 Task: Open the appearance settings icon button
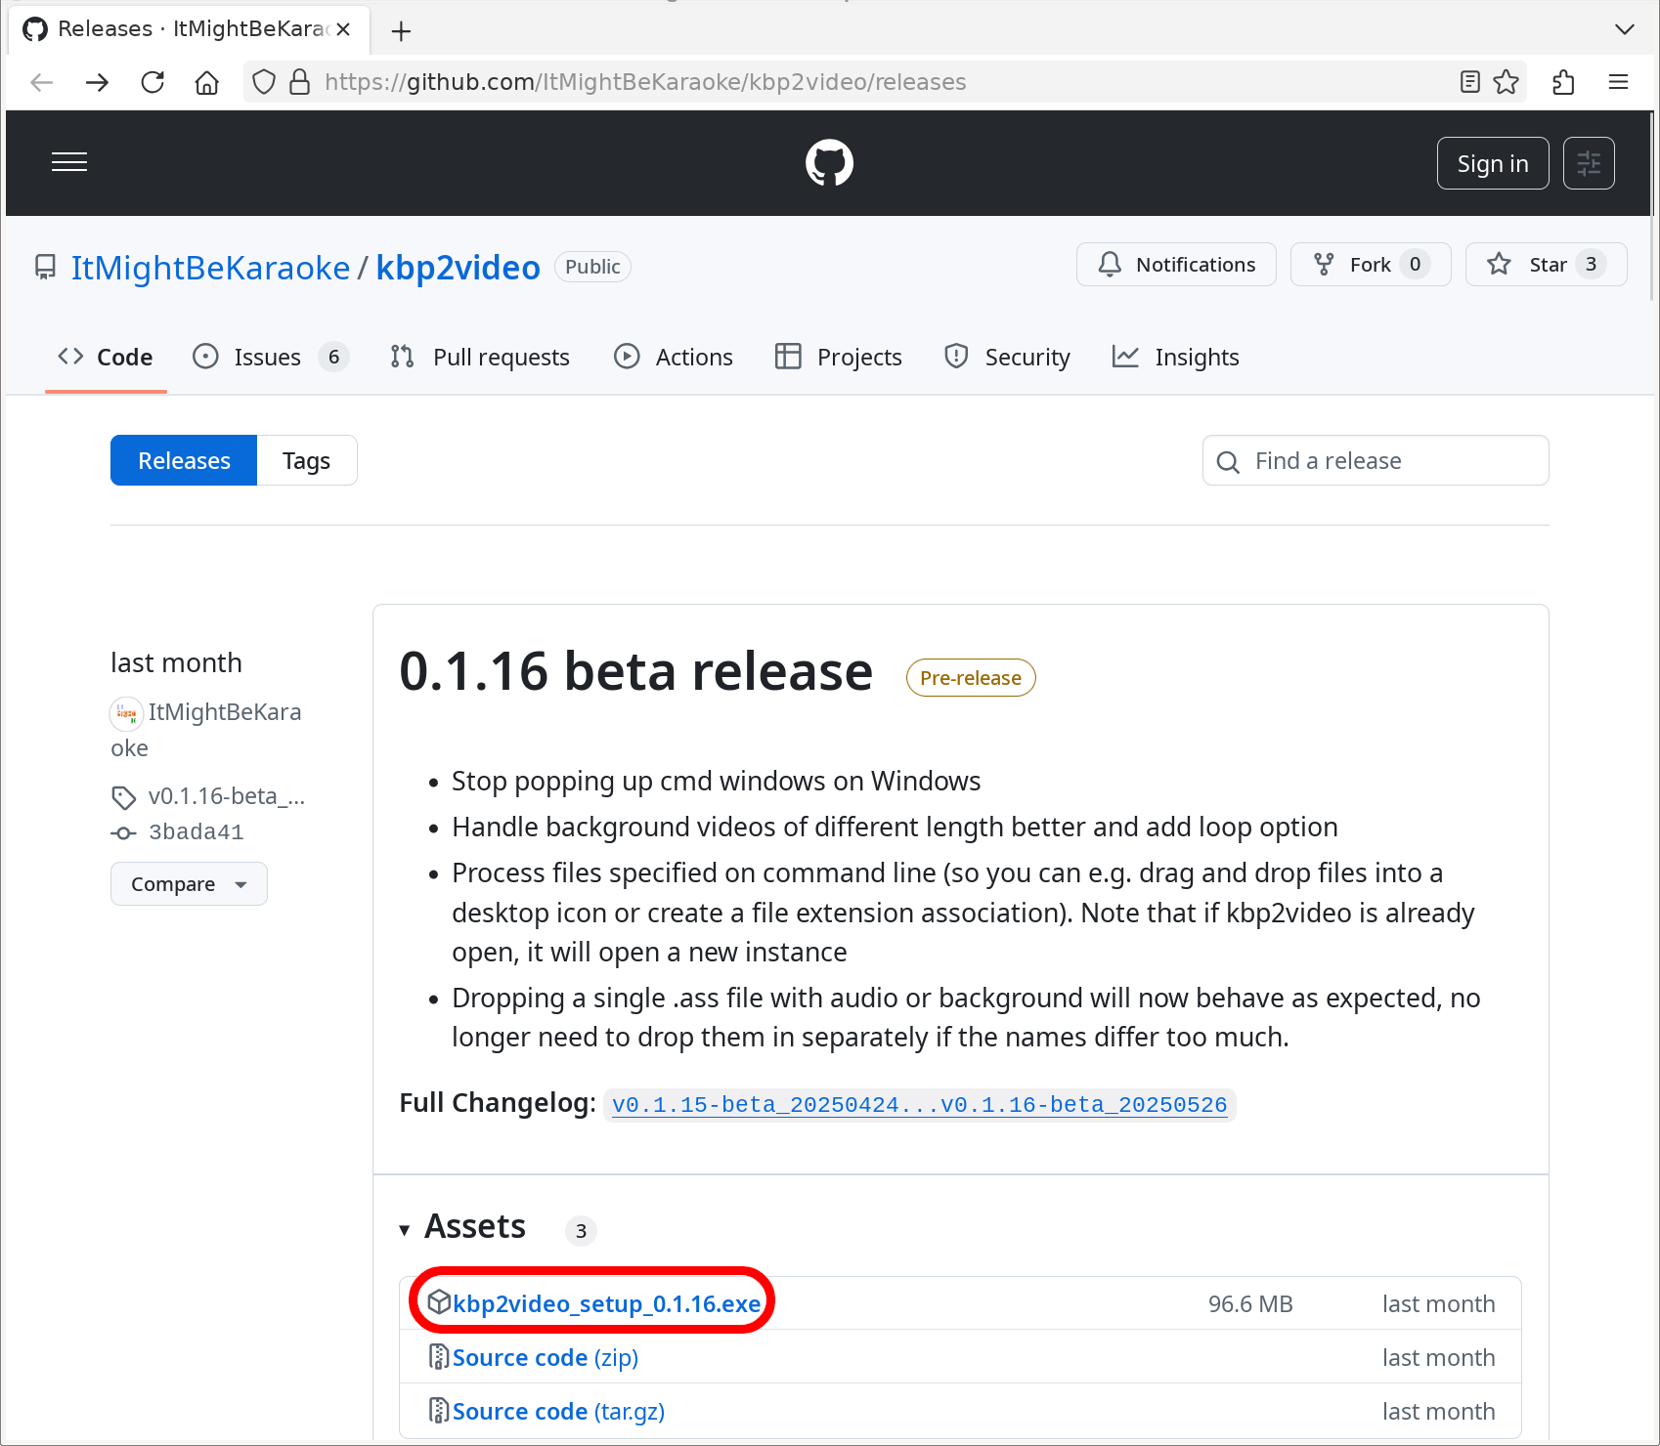[1589, 163]
